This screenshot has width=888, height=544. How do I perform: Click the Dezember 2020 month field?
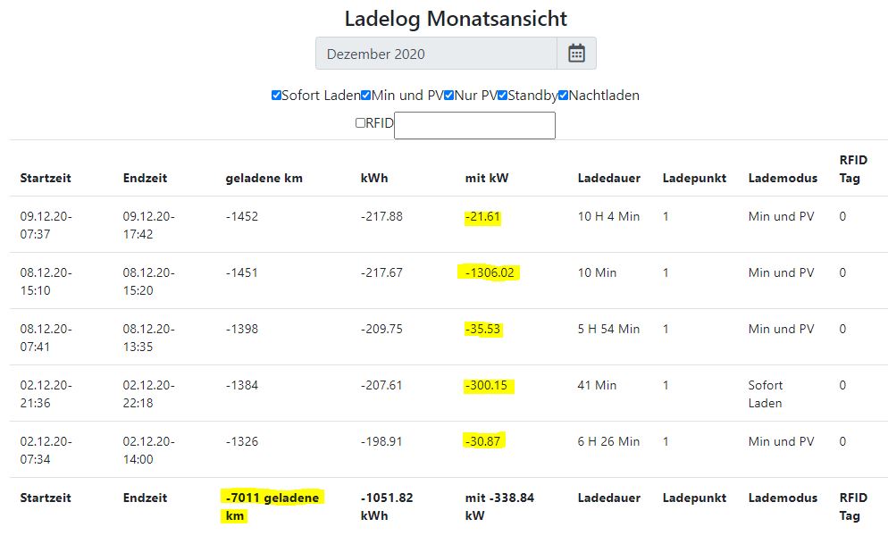pyautogui.click(x=436, y=54)
